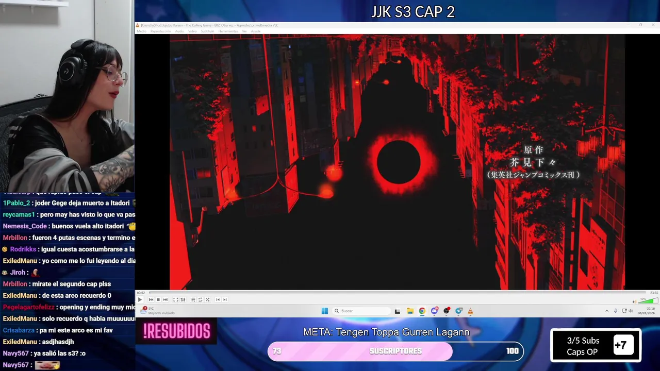This screenshot has width=660, height=371.
Task: Open the Medio menu
Action: click(141, 31)
